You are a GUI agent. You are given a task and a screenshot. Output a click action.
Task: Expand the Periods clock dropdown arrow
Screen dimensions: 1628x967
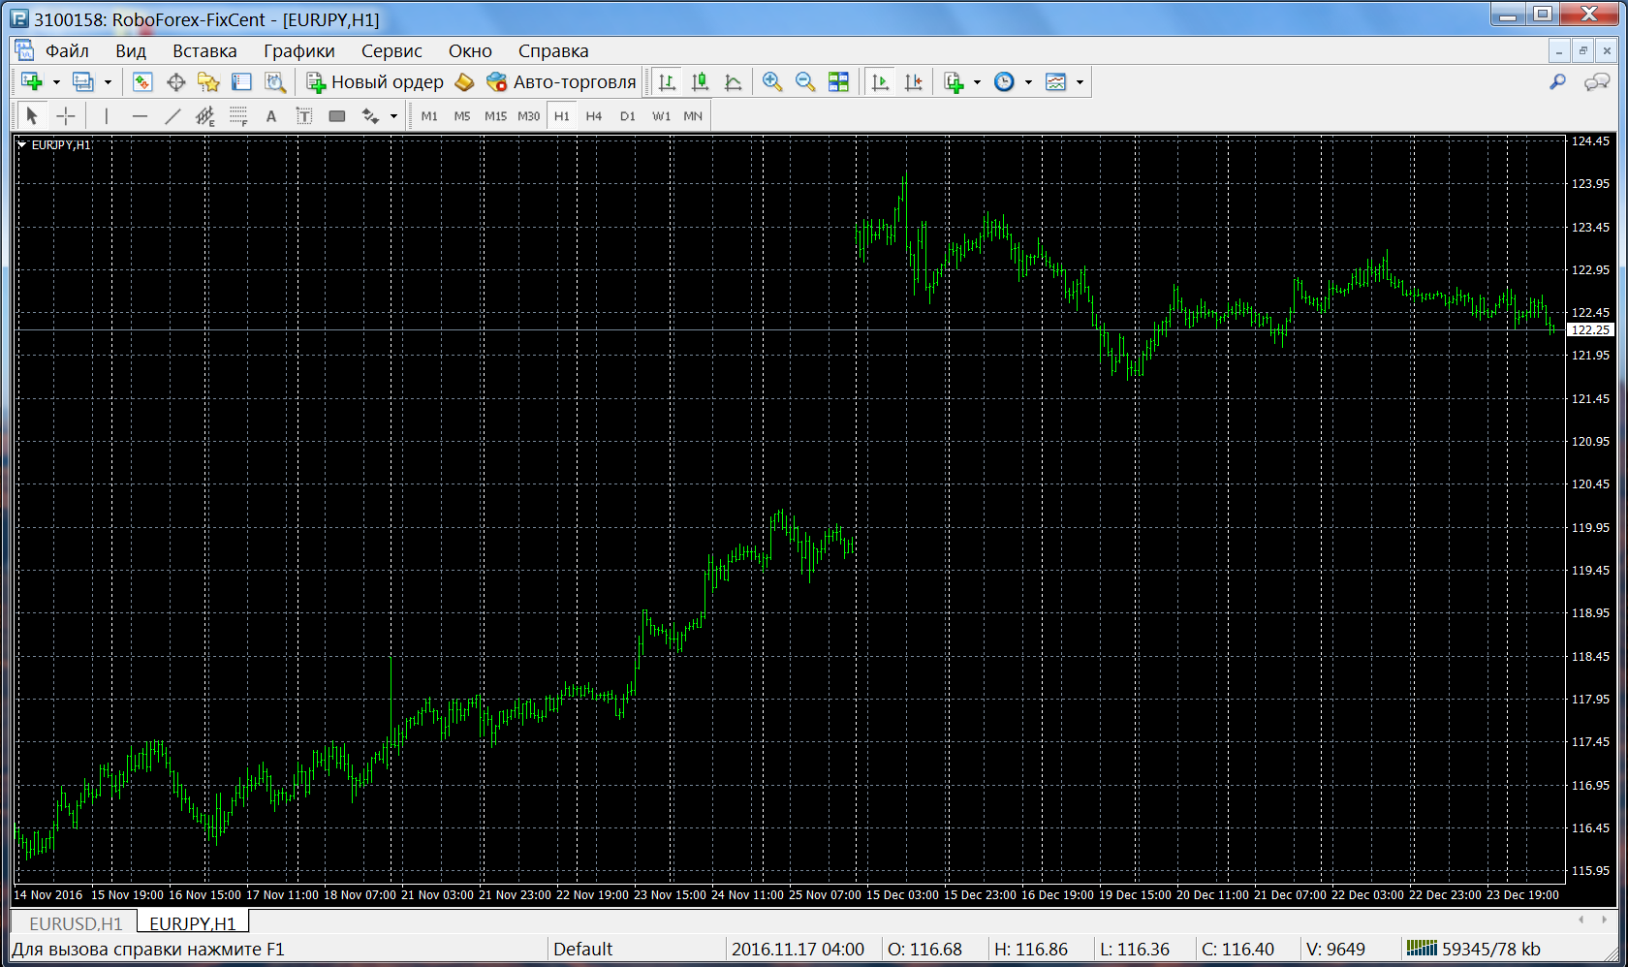click(x=1028, y=82)
